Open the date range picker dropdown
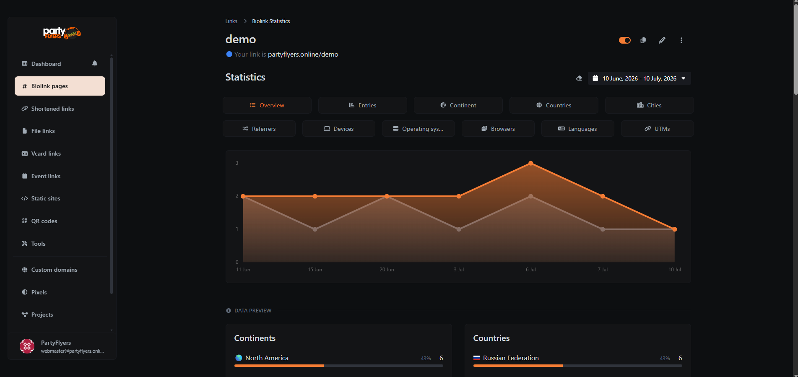 [639, 78]
